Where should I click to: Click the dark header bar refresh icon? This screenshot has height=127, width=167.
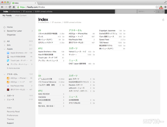(x=159, y=12)
